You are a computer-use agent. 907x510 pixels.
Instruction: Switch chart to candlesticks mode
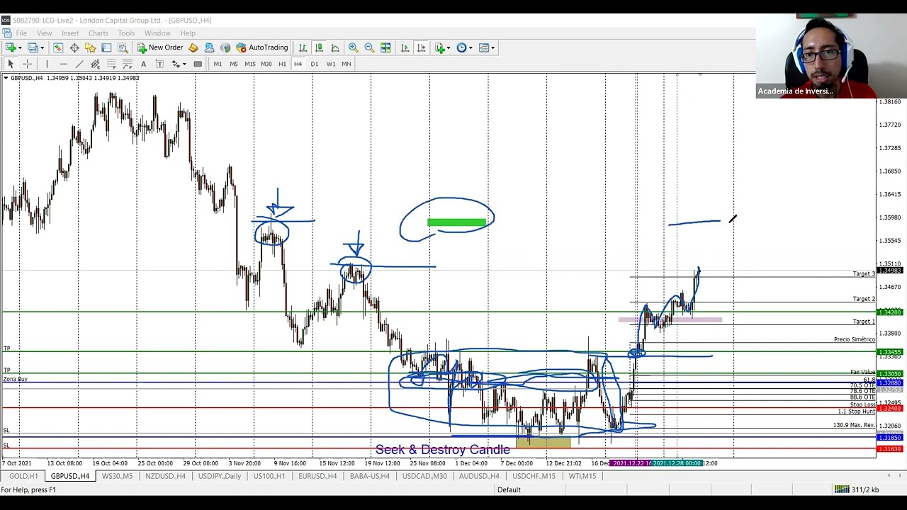pyautogui.click(x=319, y=47)
